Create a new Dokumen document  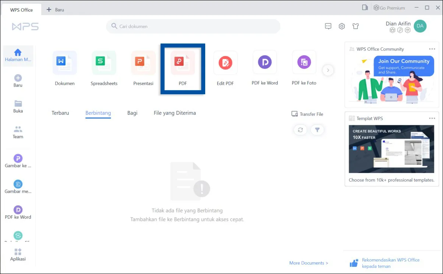[x=64, y=68]
